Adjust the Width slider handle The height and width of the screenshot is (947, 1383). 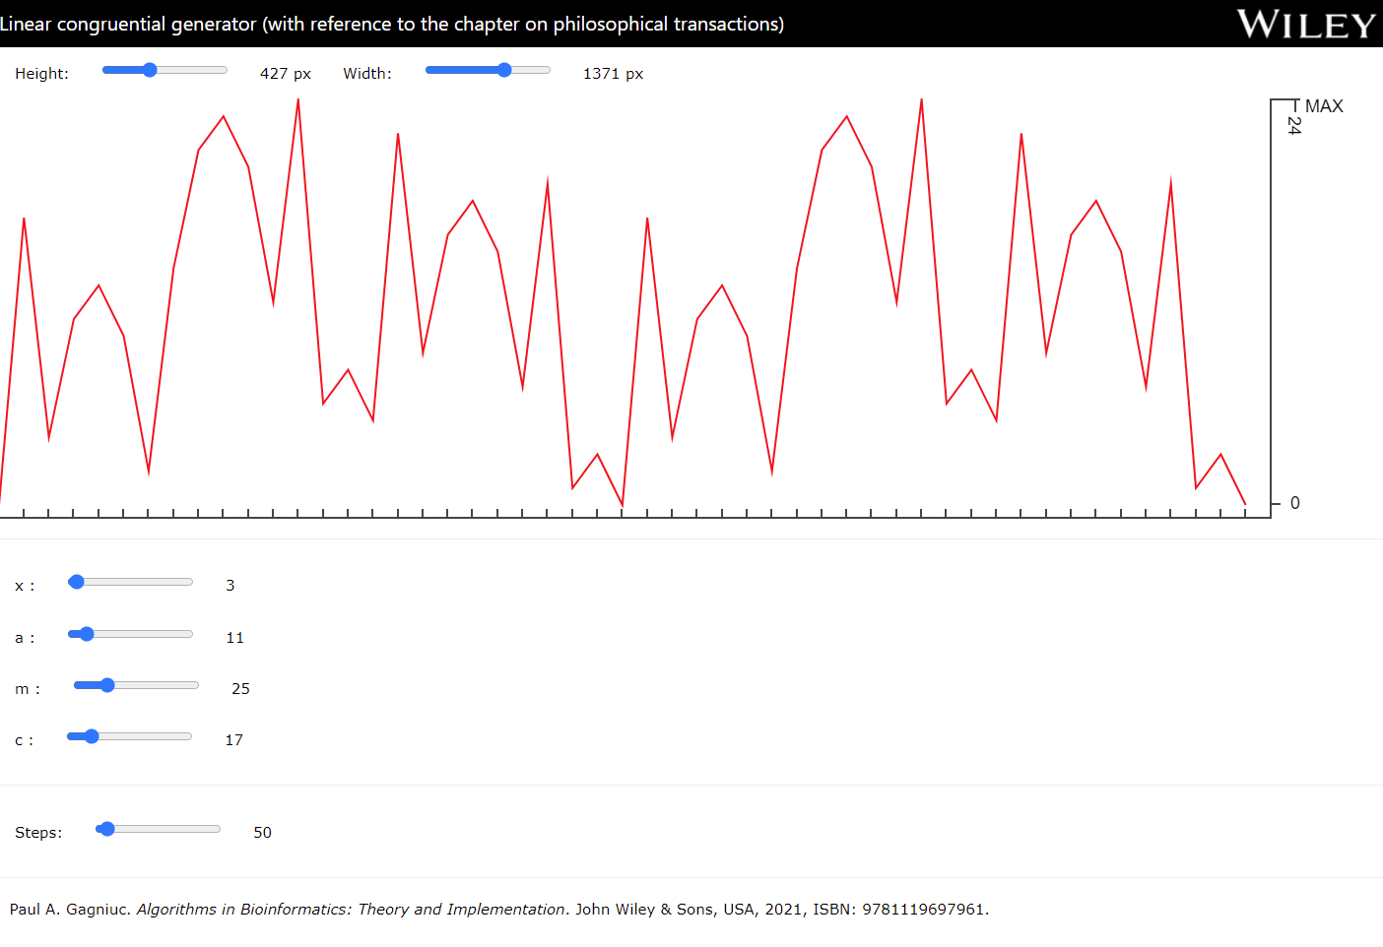click(504, 70)
